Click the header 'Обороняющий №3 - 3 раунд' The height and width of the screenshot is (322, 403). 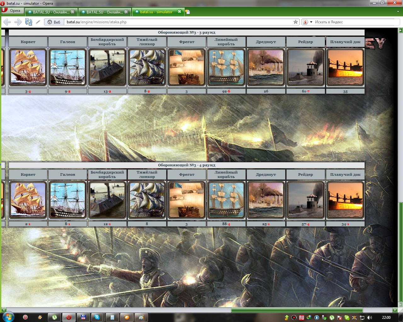pos(186,32)
